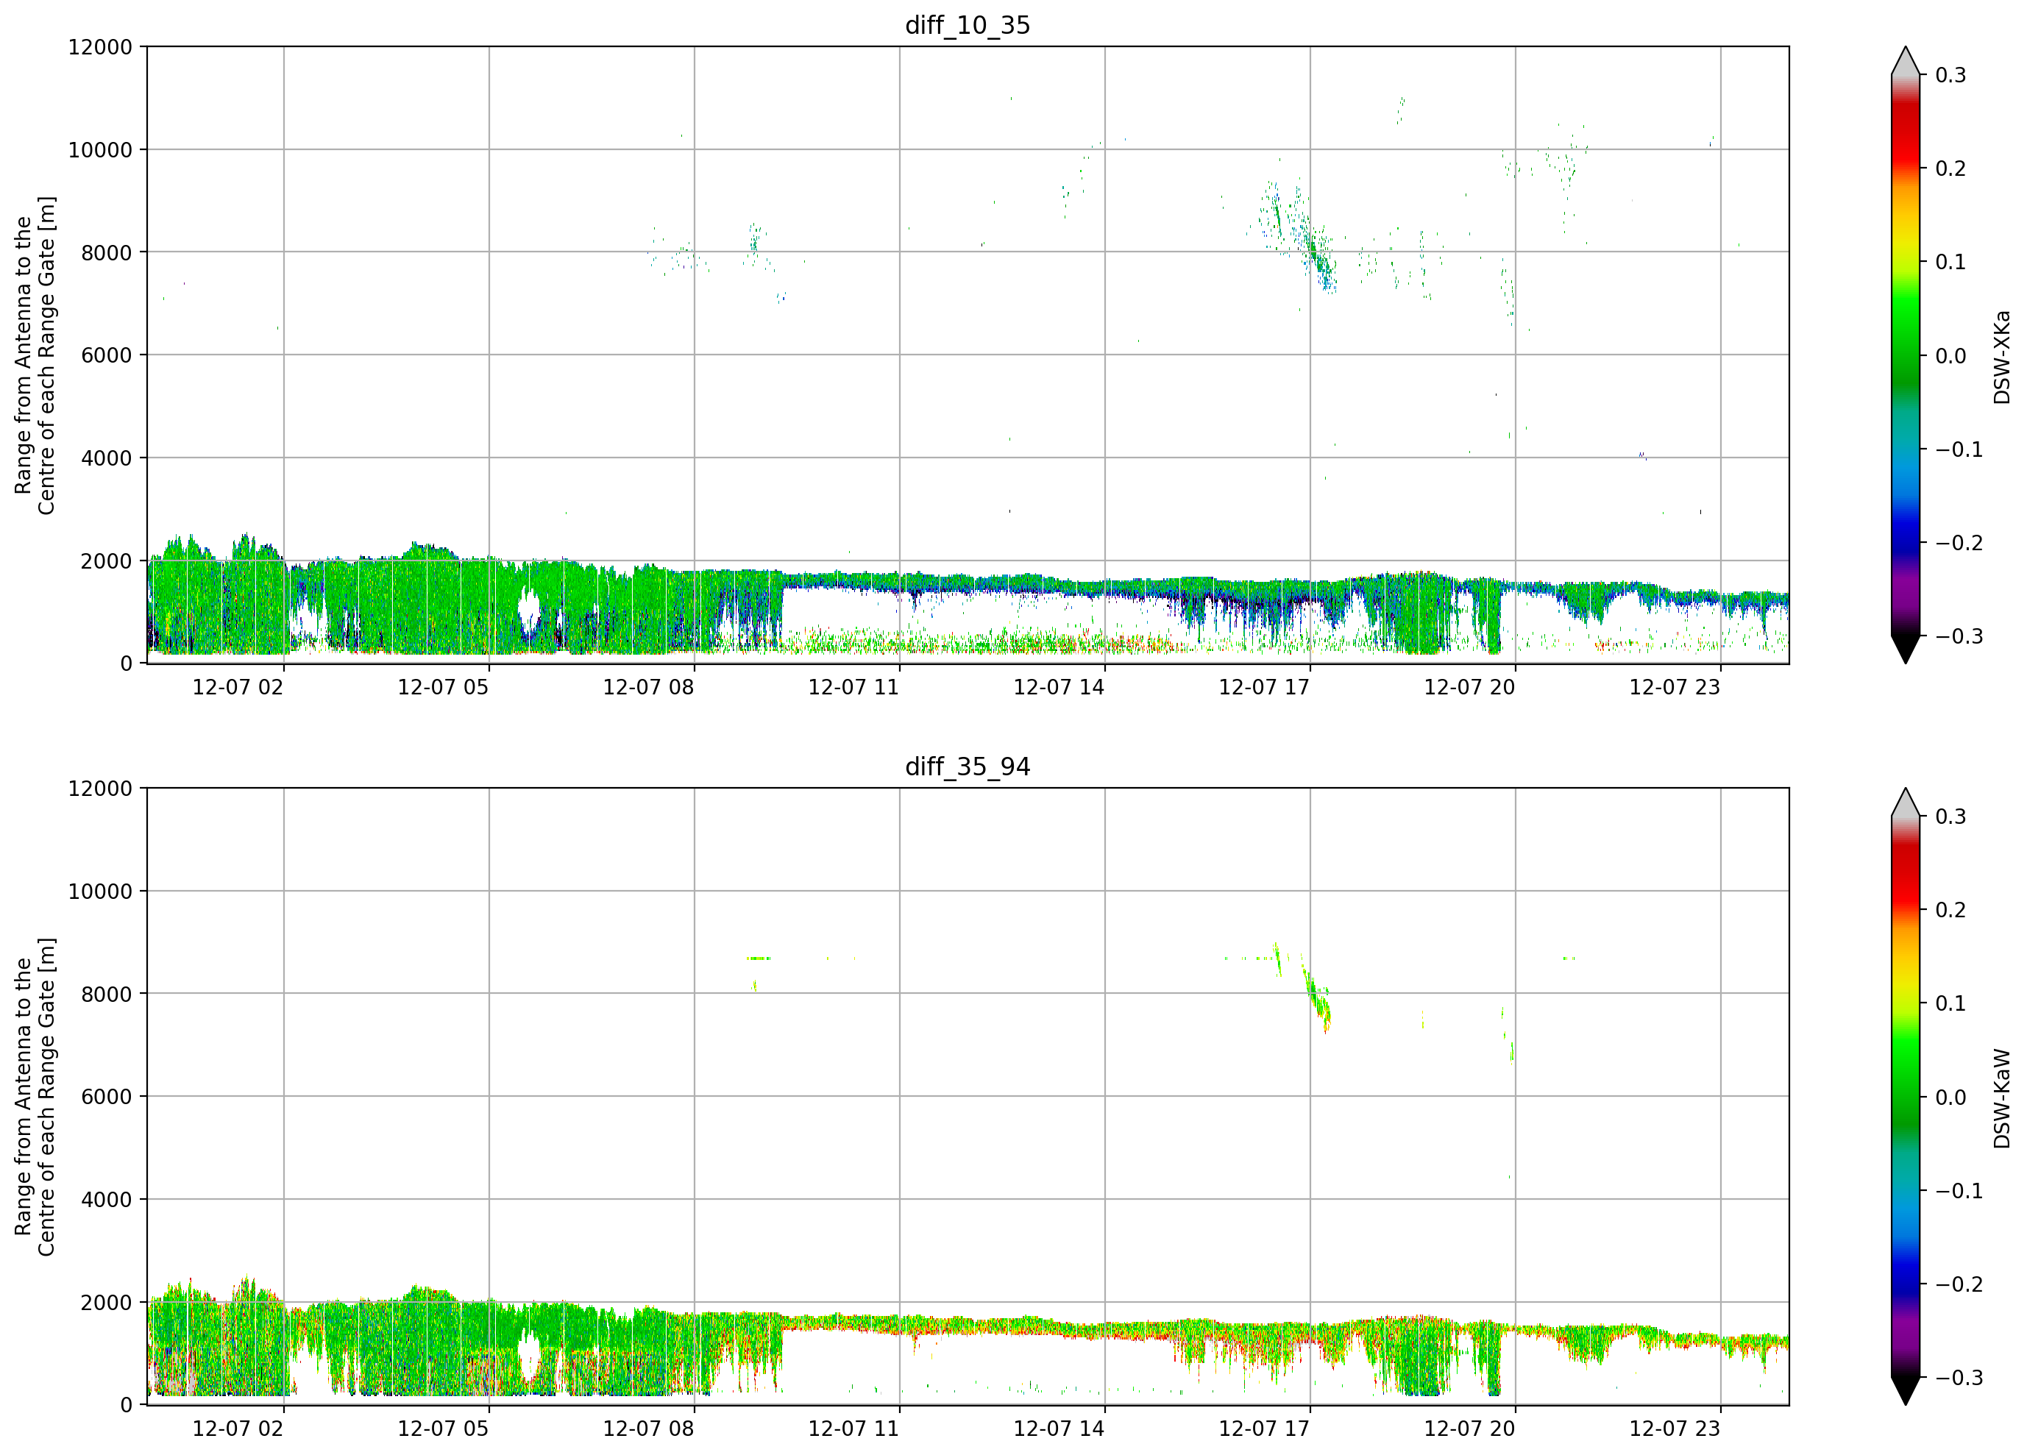Select the 12-07 08 tick label under diff_10_35
Screen dimensions: 2027x1455
648,687
